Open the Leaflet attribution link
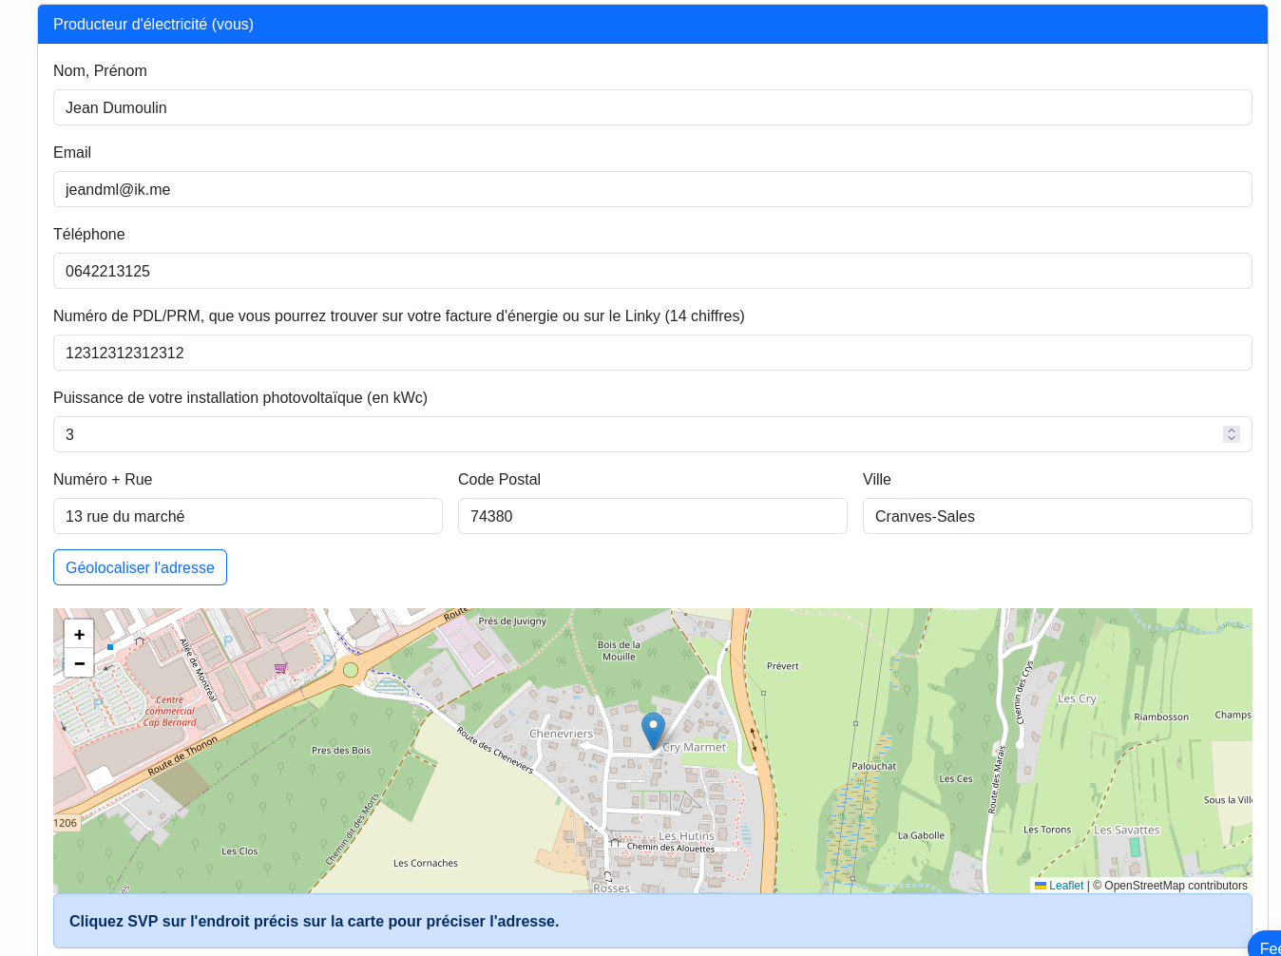 tap(1064, 885)
